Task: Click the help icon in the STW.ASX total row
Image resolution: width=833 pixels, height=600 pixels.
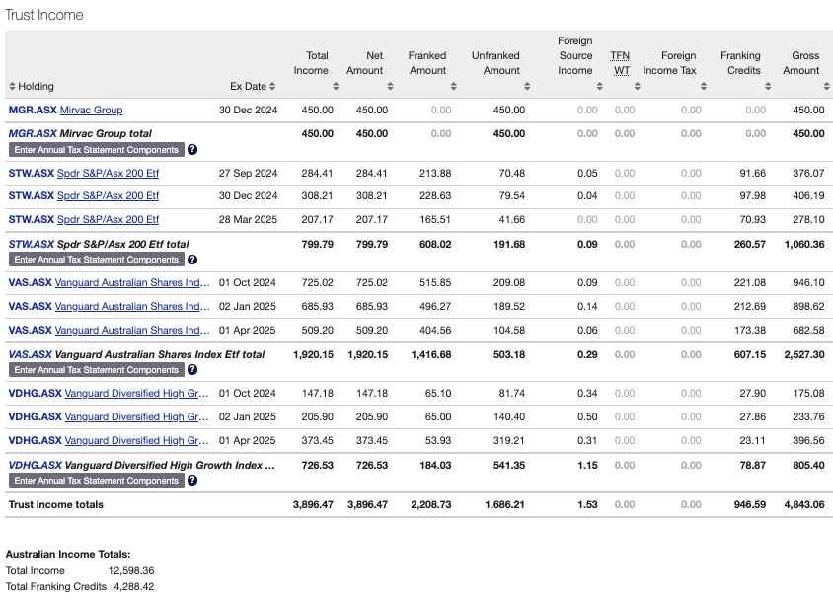Action: click(x=190, y=260)
